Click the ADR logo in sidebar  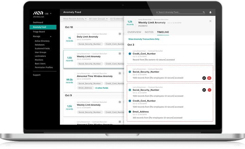38,14
